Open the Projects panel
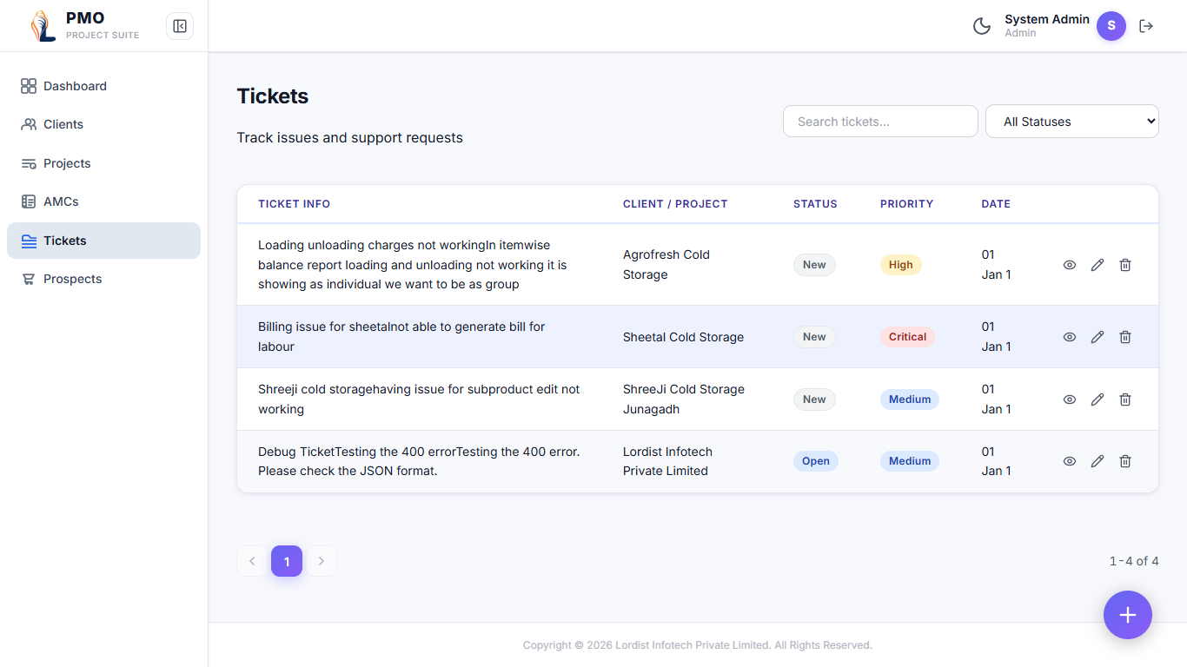1187x667 pixels. [66, 163]
